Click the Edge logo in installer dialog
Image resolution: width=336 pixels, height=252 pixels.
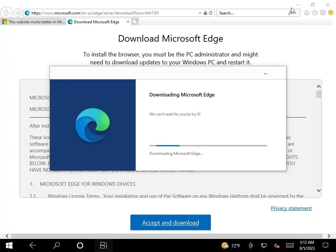coord(93,125)
